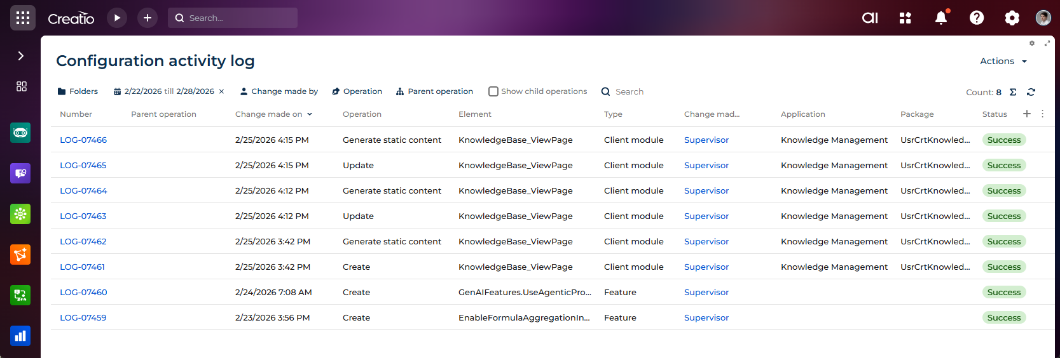Open system designer gear icon

pos(1012,18)
